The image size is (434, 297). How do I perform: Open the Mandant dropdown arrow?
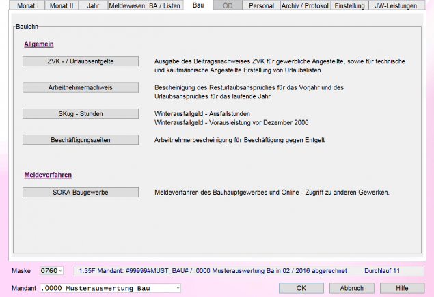pyautogui.click(x=178, y=288)
